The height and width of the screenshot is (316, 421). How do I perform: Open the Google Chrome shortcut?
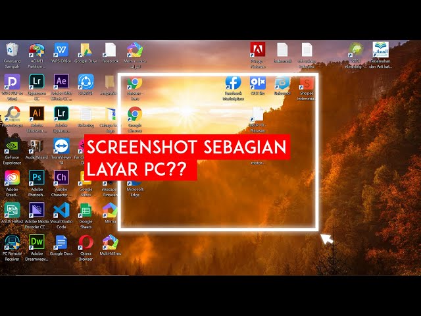(x=135, y=114)
